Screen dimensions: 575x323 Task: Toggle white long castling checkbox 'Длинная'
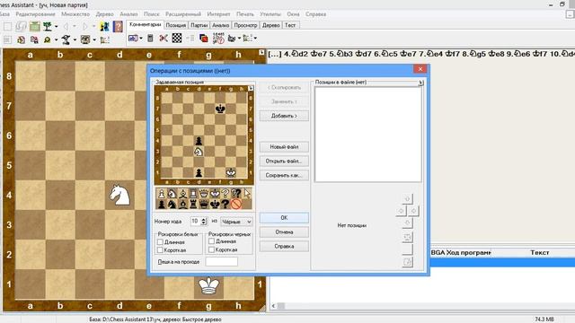coord(160,242)
